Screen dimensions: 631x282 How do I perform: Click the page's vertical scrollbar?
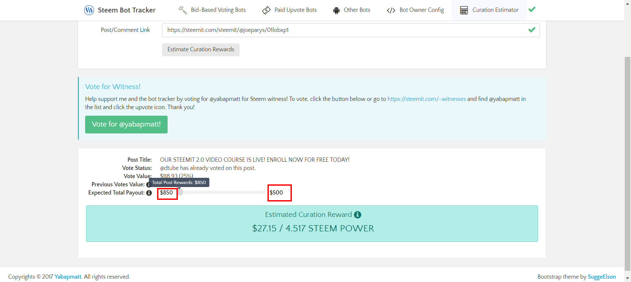[627, 164]
